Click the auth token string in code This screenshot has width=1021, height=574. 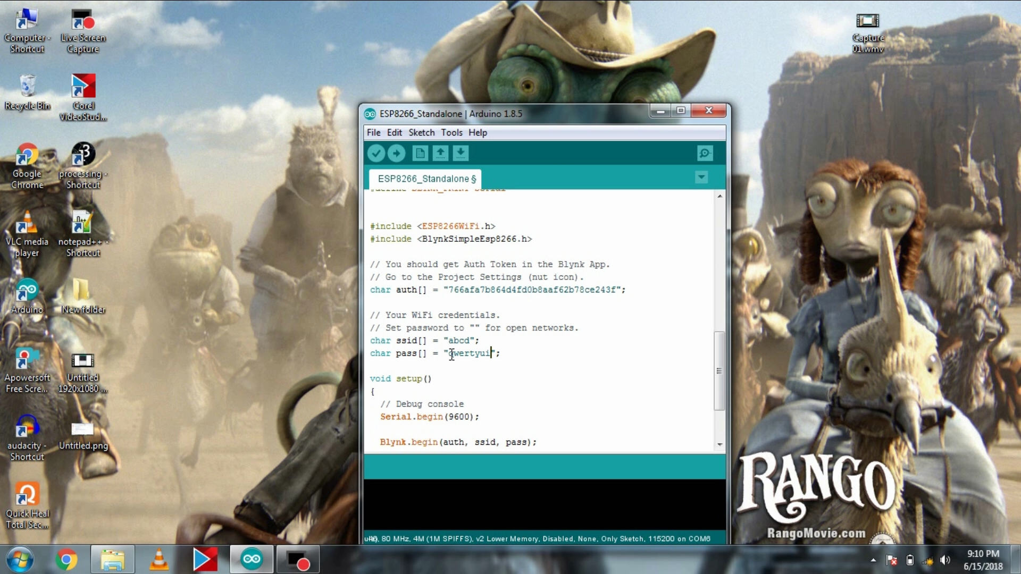532,290
